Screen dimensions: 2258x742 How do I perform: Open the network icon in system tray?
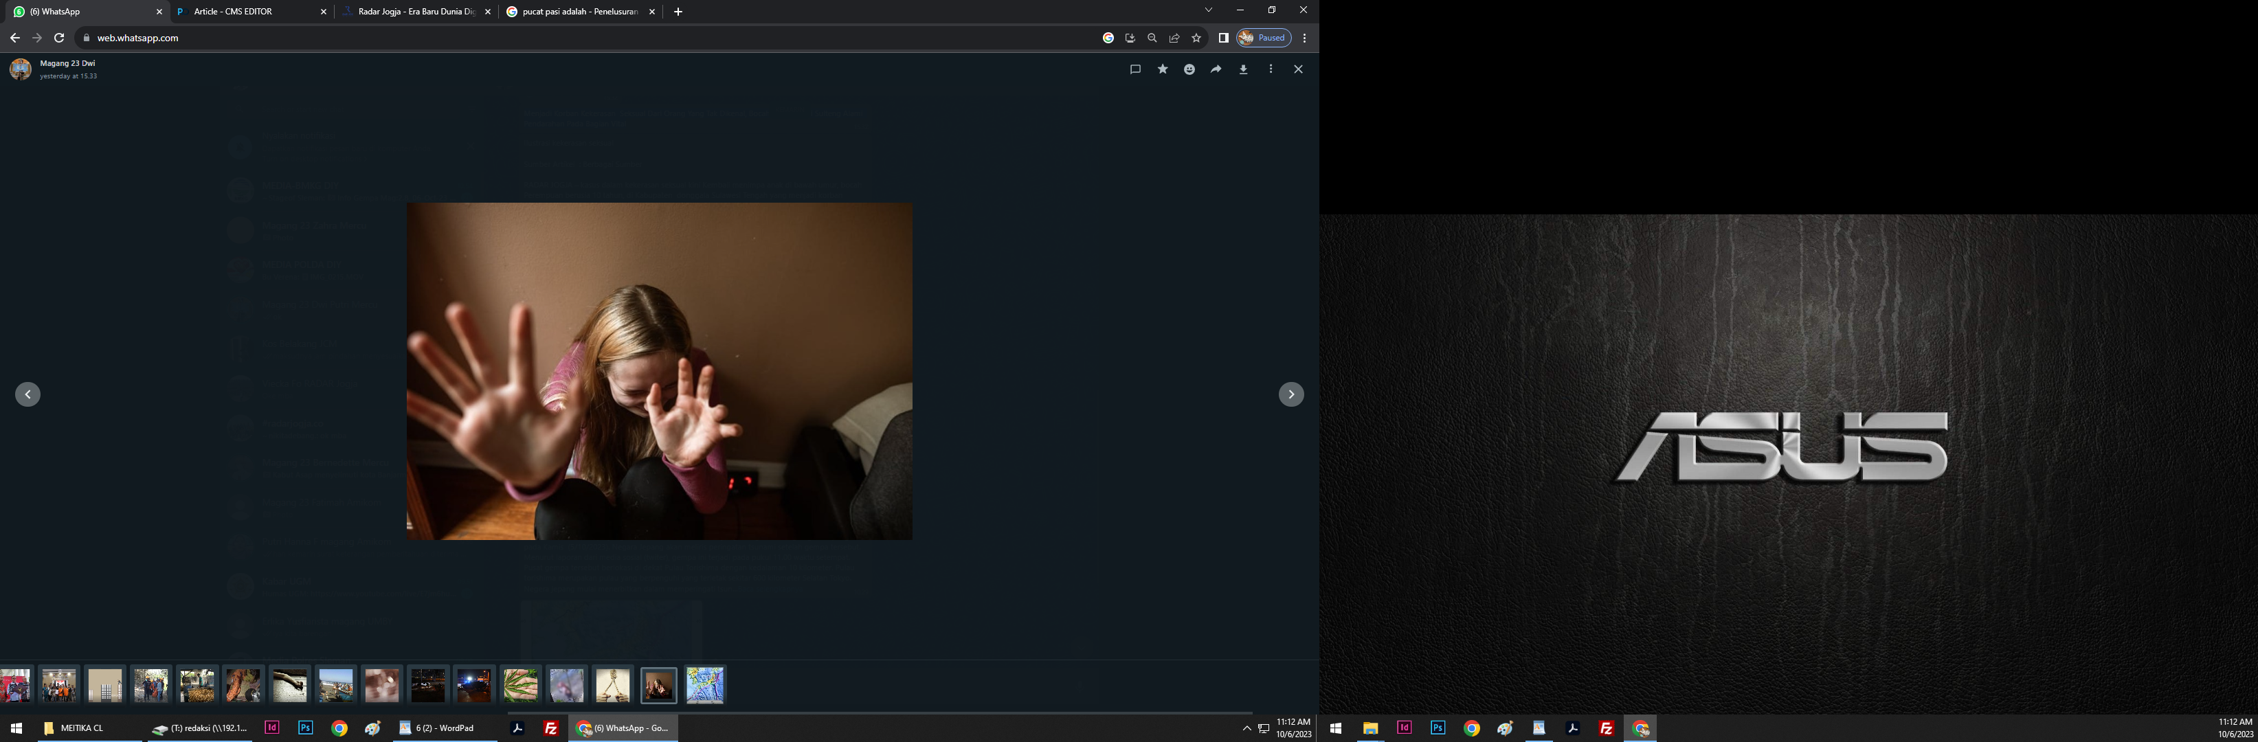tap(1263, 729)
